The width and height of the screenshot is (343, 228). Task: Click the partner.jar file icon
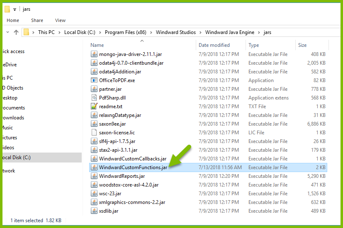(94, 89)
